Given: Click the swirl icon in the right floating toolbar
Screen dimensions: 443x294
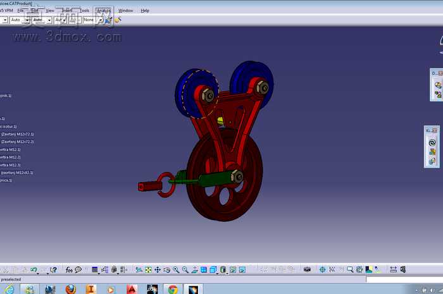Looking at the screenshot, I should coord(432,142).
